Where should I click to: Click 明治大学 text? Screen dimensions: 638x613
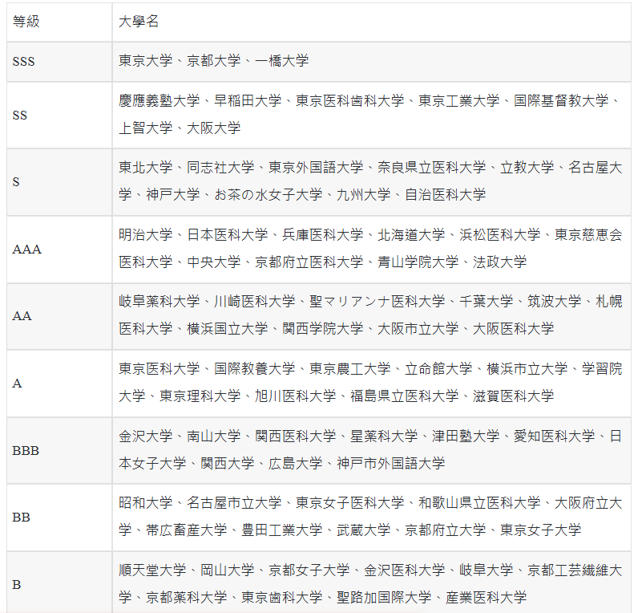(146, 234)
